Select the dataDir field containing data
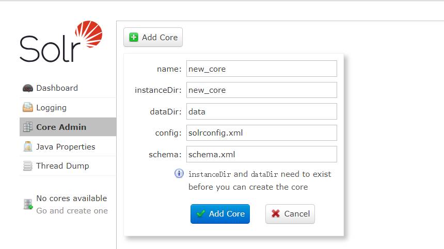 pos(261,111)
